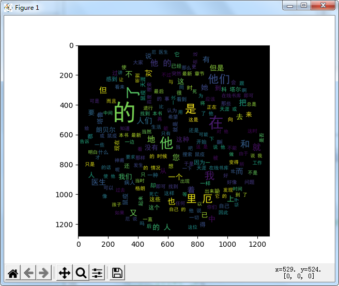Click the x-axis tick label 800

197,244
